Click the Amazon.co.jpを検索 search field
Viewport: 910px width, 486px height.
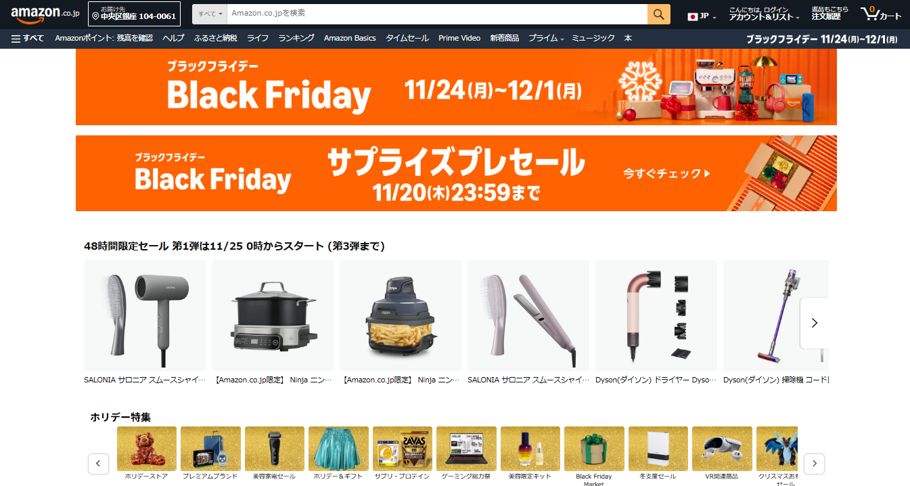pyautogui.click(x=437, y=14)
